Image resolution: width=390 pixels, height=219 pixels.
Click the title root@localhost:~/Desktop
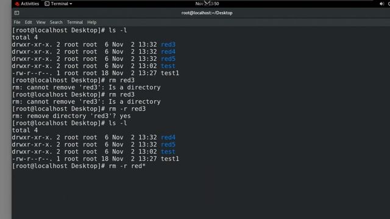point(207,13)
